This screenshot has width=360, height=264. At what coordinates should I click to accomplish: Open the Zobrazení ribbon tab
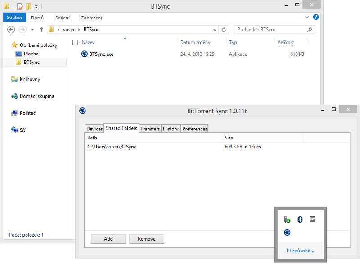91,18
